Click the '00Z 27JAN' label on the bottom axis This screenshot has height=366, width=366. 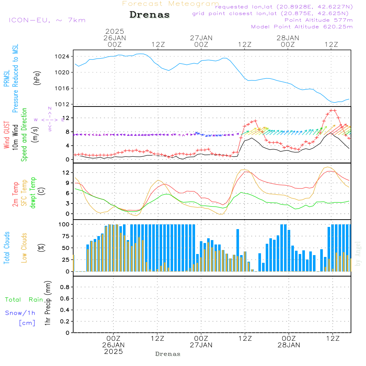pos(201,342)
